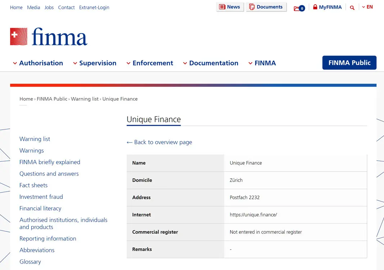This screenshot has height=270, width=384.
Task: Open Authorised institutions, individuals and products link
Action: (x=63, y=224)
